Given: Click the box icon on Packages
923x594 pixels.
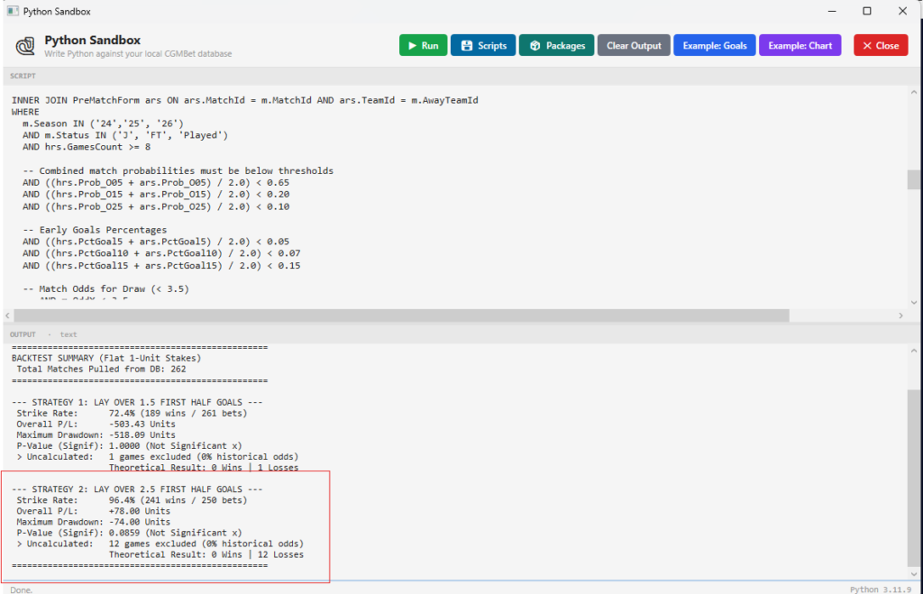Looking at the screenshot, I should (x=535, y=46).
